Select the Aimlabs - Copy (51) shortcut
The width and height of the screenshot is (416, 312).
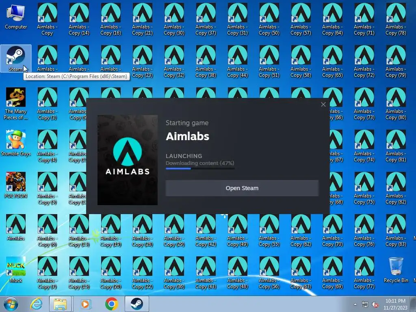[269, 62]
